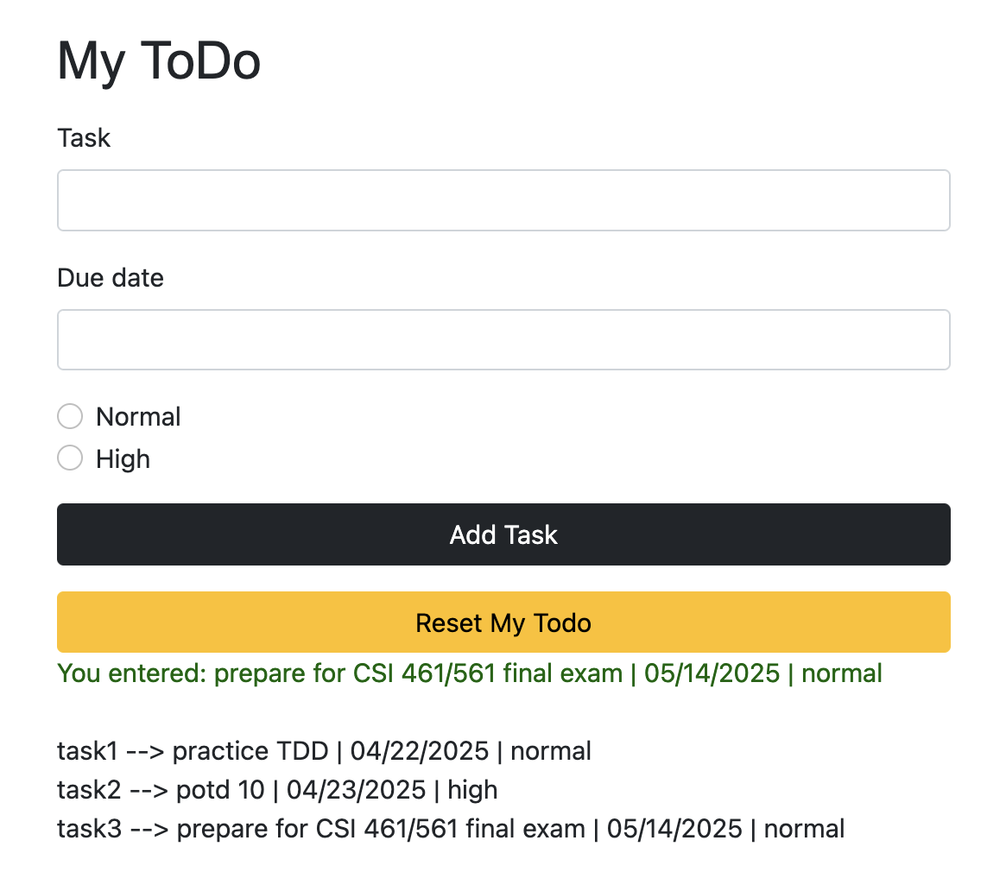Click the task2 potd 10 list item

[x=276, y=789]
